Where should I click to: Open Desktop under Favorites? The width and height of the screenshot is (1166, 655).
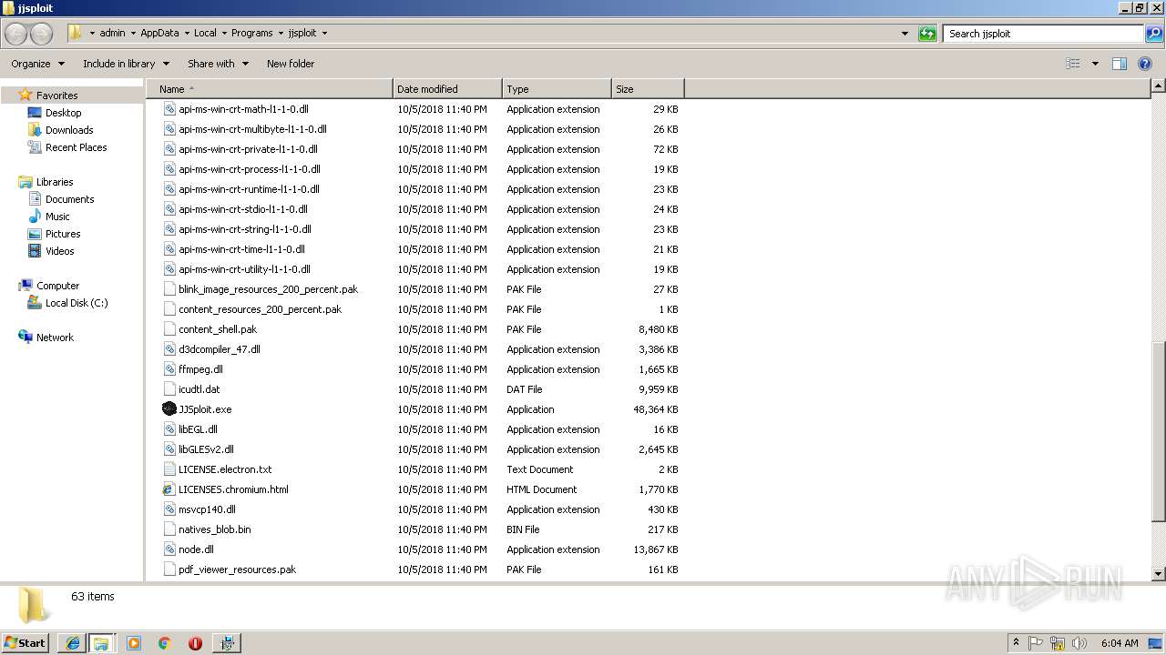(63, 113)
